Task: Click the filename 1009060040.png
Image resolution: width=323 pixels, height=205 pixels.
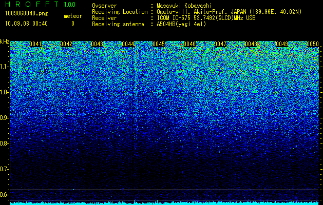Action: (27, 14)
